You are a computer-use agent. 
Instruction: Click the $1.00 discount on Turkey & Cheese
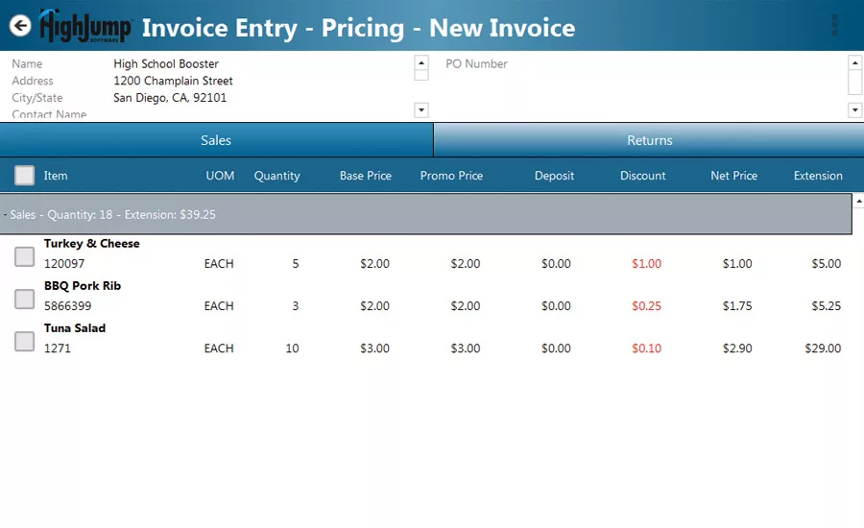(x=646, y=263)
